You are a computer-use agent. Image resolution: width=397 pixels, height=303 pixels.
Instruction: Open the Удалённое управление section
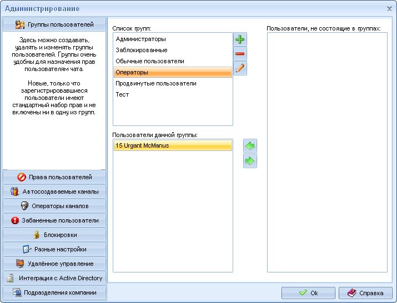[x=54, y=264]
